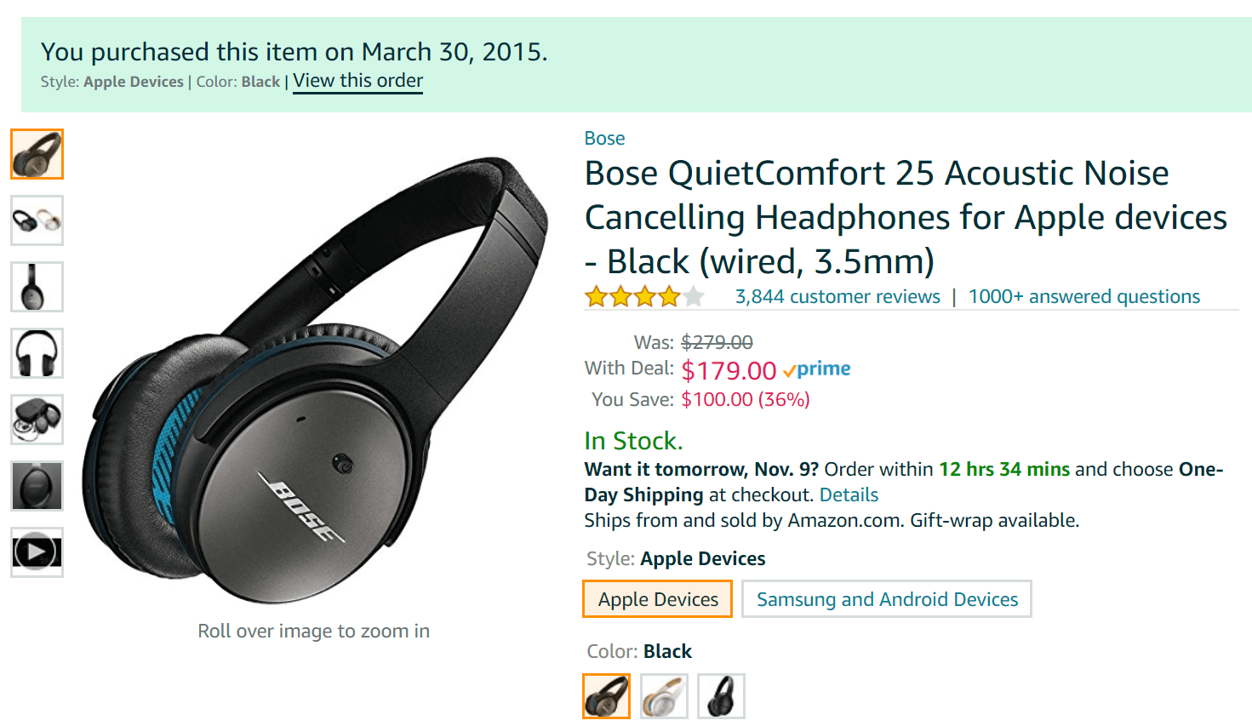1252x726 pixels.
Task: Select the multi-color headphones thumbnail
Action: [x=37, y=220]
